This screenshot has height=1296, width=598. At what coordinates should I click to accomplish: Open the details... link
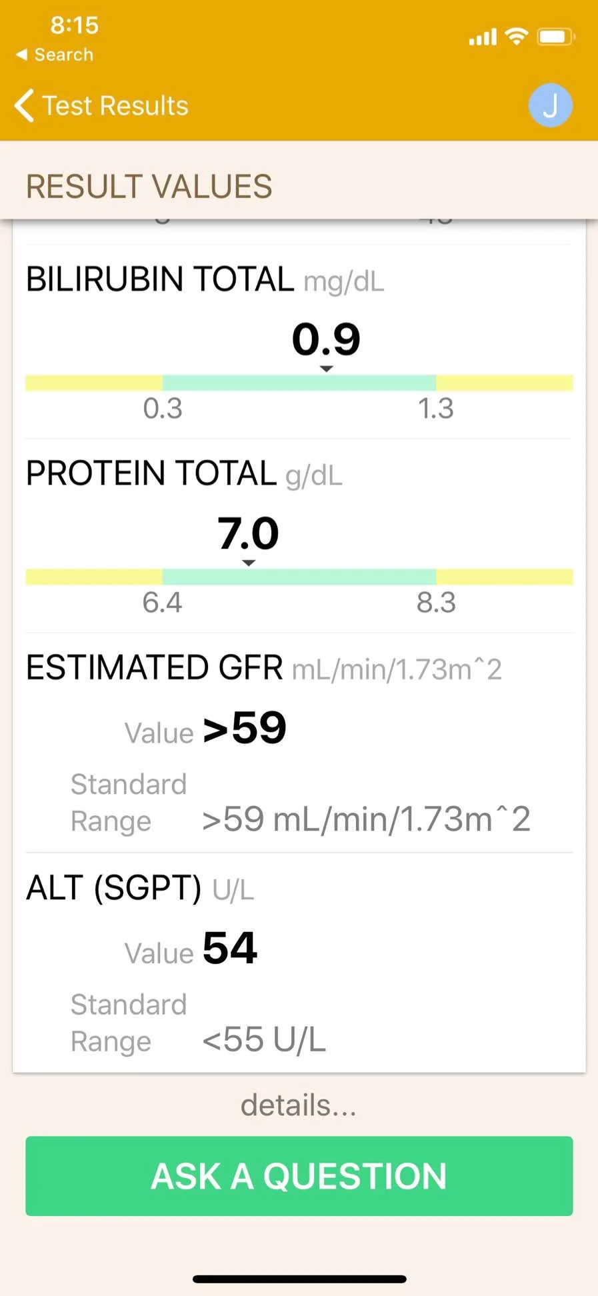click(299, 1105)
